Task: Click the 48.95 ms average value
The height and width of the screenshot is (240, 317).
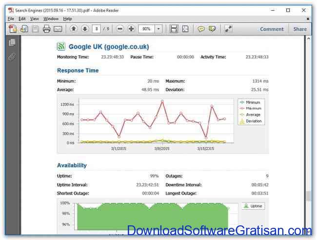Action: pos(150,90)
